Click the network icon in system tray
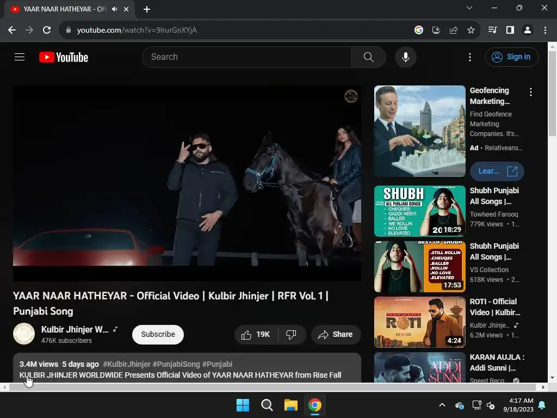 (476, 405)
